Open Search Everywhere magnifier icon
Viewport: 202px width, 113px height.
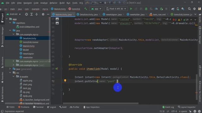pyautogui.click(x=189, y=9)
